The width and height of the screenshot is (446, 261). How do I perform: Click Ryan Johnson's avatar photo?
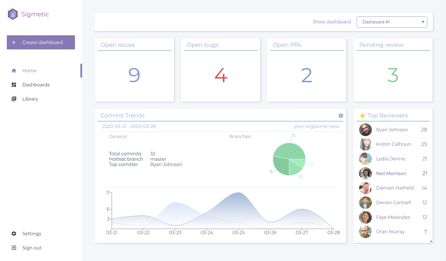click(x=365, y=130)
